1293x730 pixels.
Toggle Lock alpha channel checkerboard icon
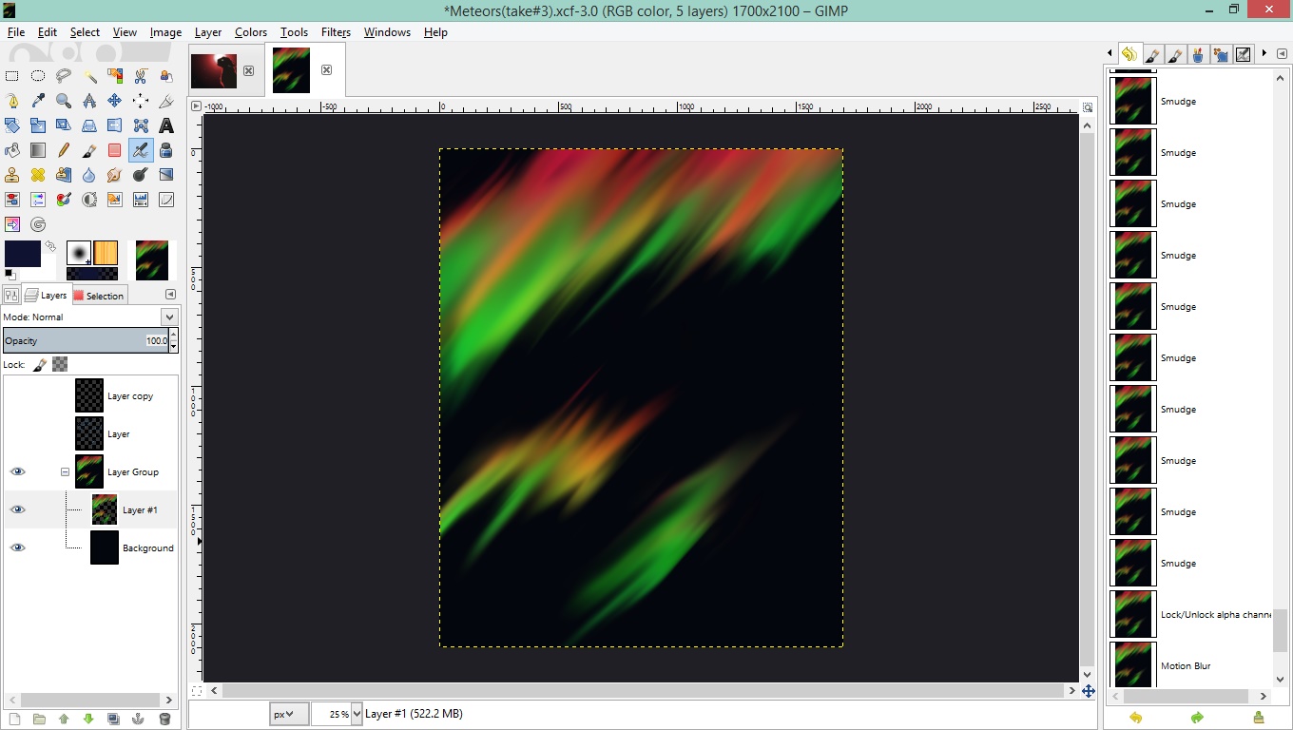[60, 364]
